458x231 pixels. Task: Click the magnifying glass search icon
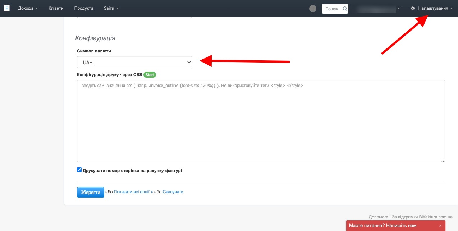coord(345,9)
